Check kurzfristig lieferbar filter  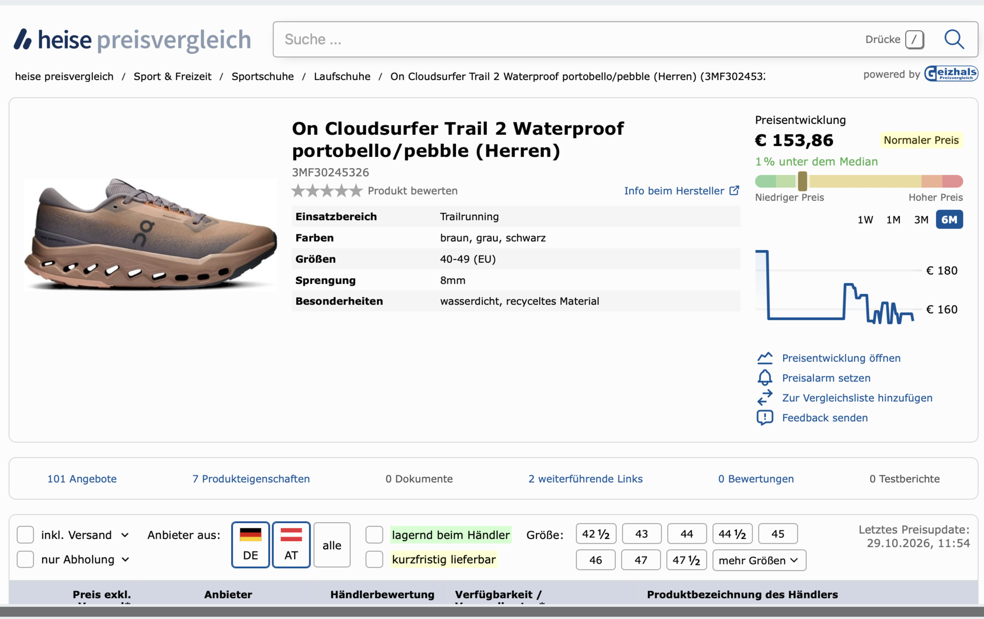374,559
